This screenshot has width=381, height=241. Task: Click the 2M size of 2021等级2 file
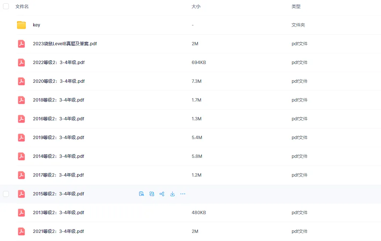(x=195, y=231)
